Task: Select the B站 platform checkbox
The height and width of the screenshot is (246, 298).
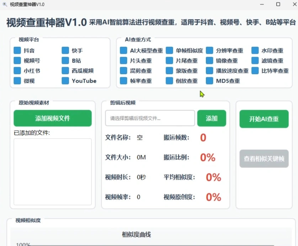Action: coord(65,61)
